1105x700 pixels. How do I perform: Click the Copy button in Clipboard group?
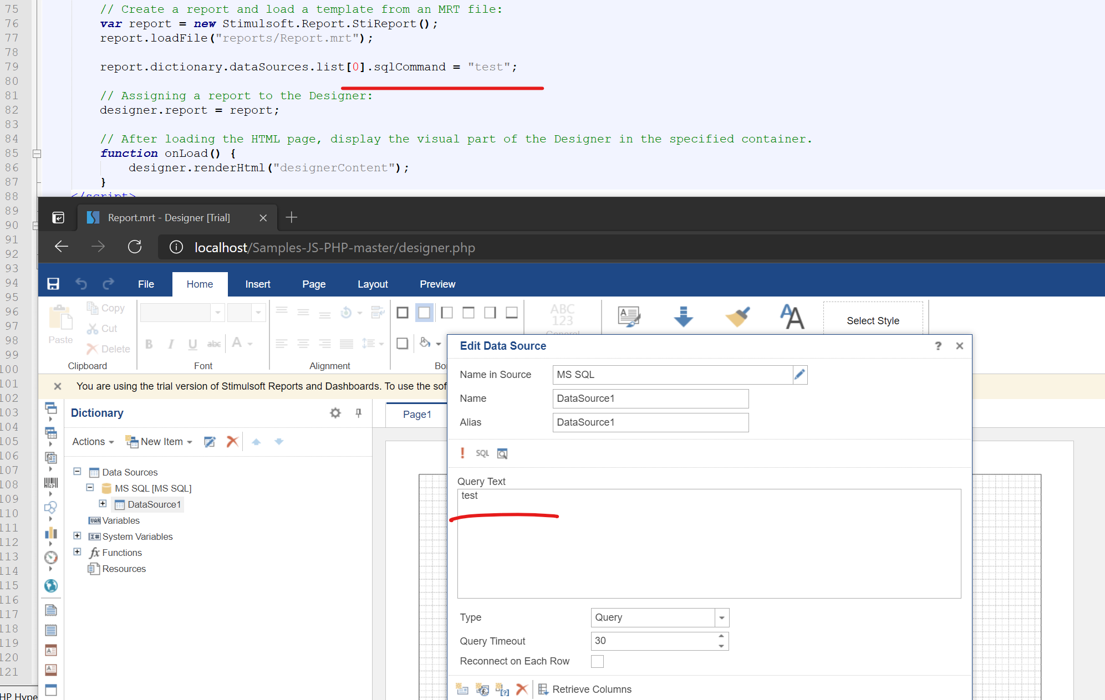coord(106,308)
